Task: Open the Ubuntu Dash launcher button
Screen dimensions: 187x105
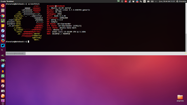Action: click(x=3, y=6)
